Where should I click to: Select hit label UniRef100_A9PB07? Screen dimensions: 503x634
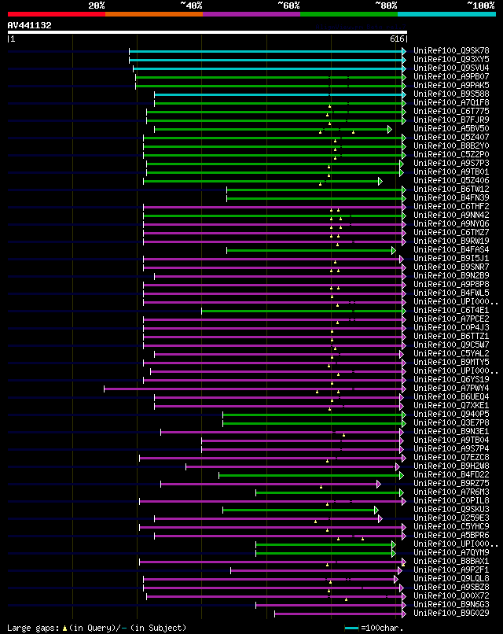click(451, 77)
